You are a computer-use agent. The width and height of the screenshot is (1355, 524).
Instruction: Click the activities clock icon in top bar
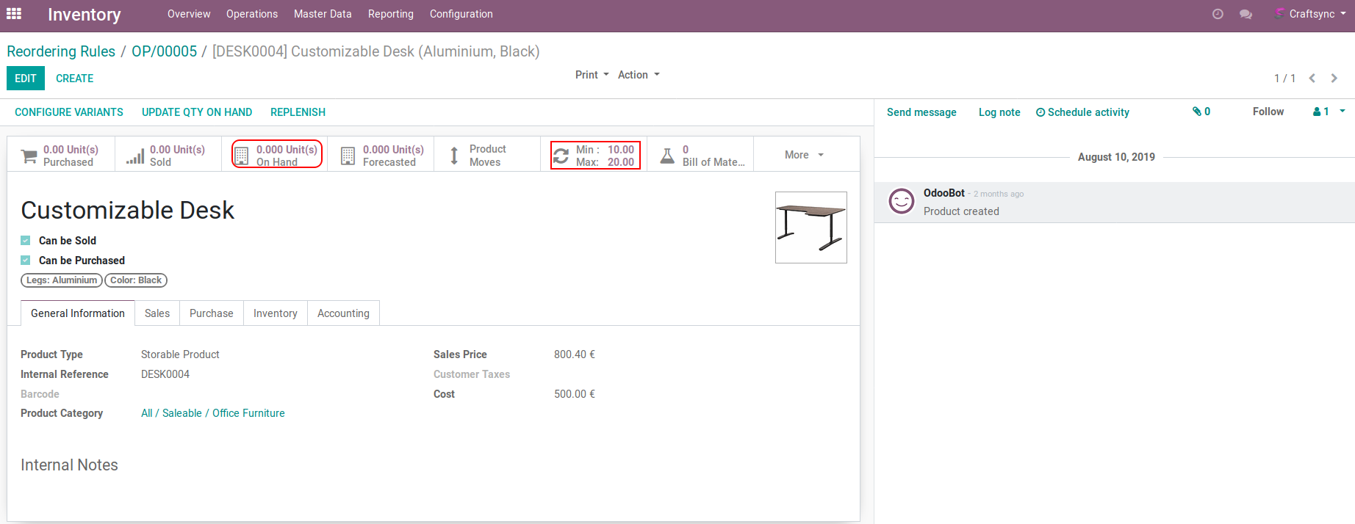pyautogui.click(x=1218, y=14)
